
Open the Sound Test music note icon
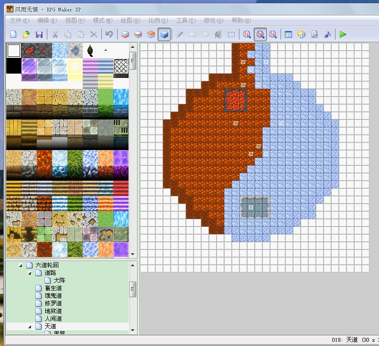[x=327, y=34]
